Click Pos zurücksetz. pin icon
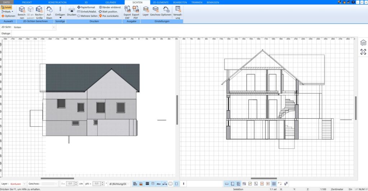 point(101,16)
